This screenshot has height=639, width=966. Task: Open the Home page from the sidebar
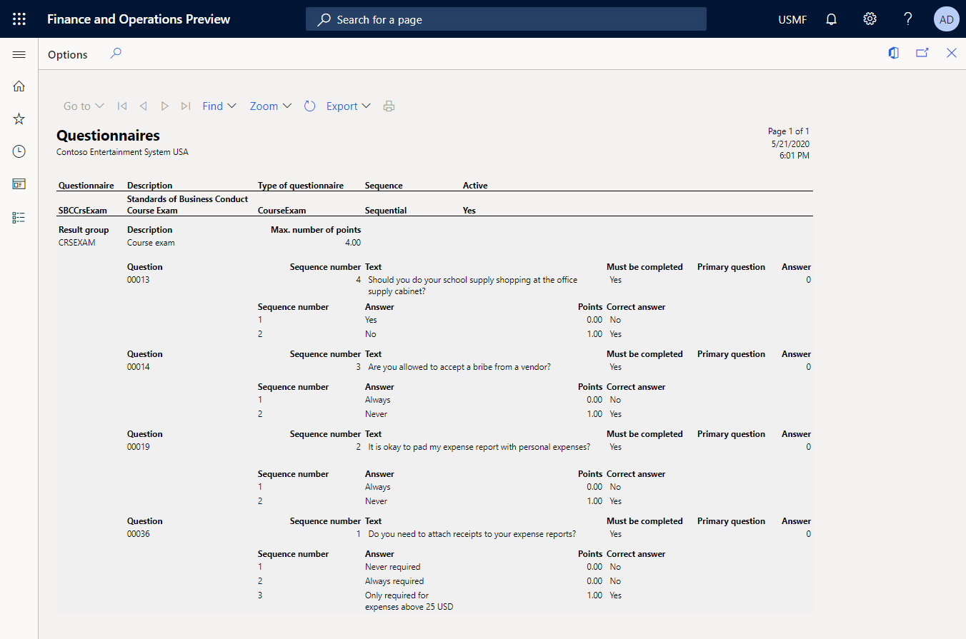coord(19,86)
